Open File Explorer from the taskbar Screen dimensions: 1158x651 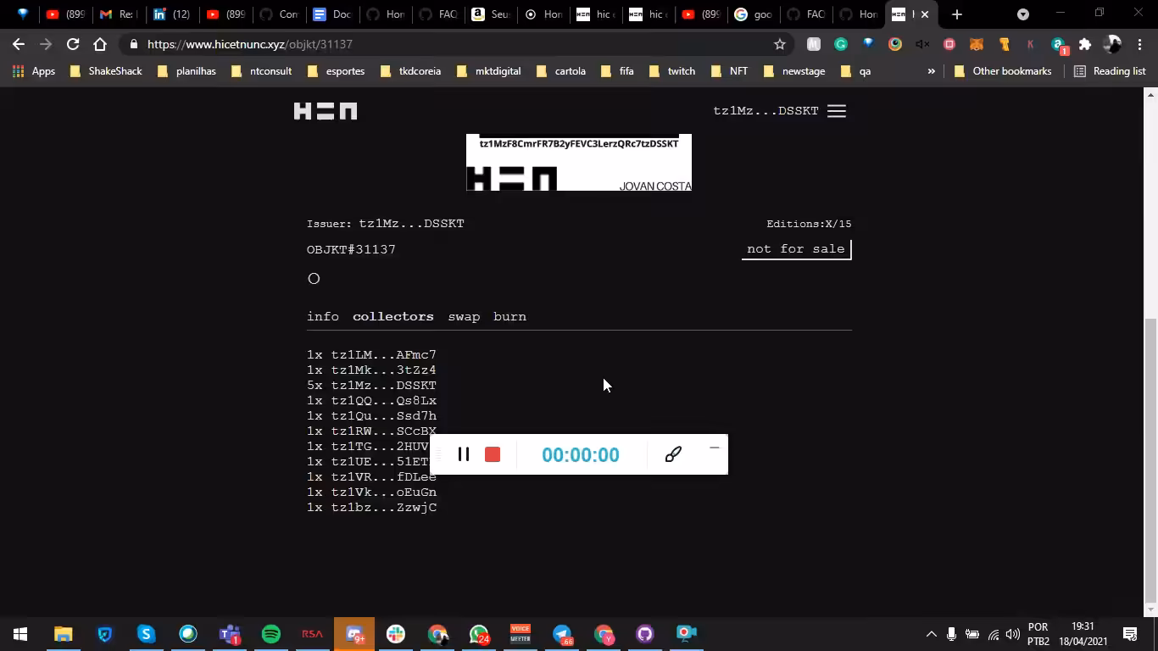click(x=64, y=634)
